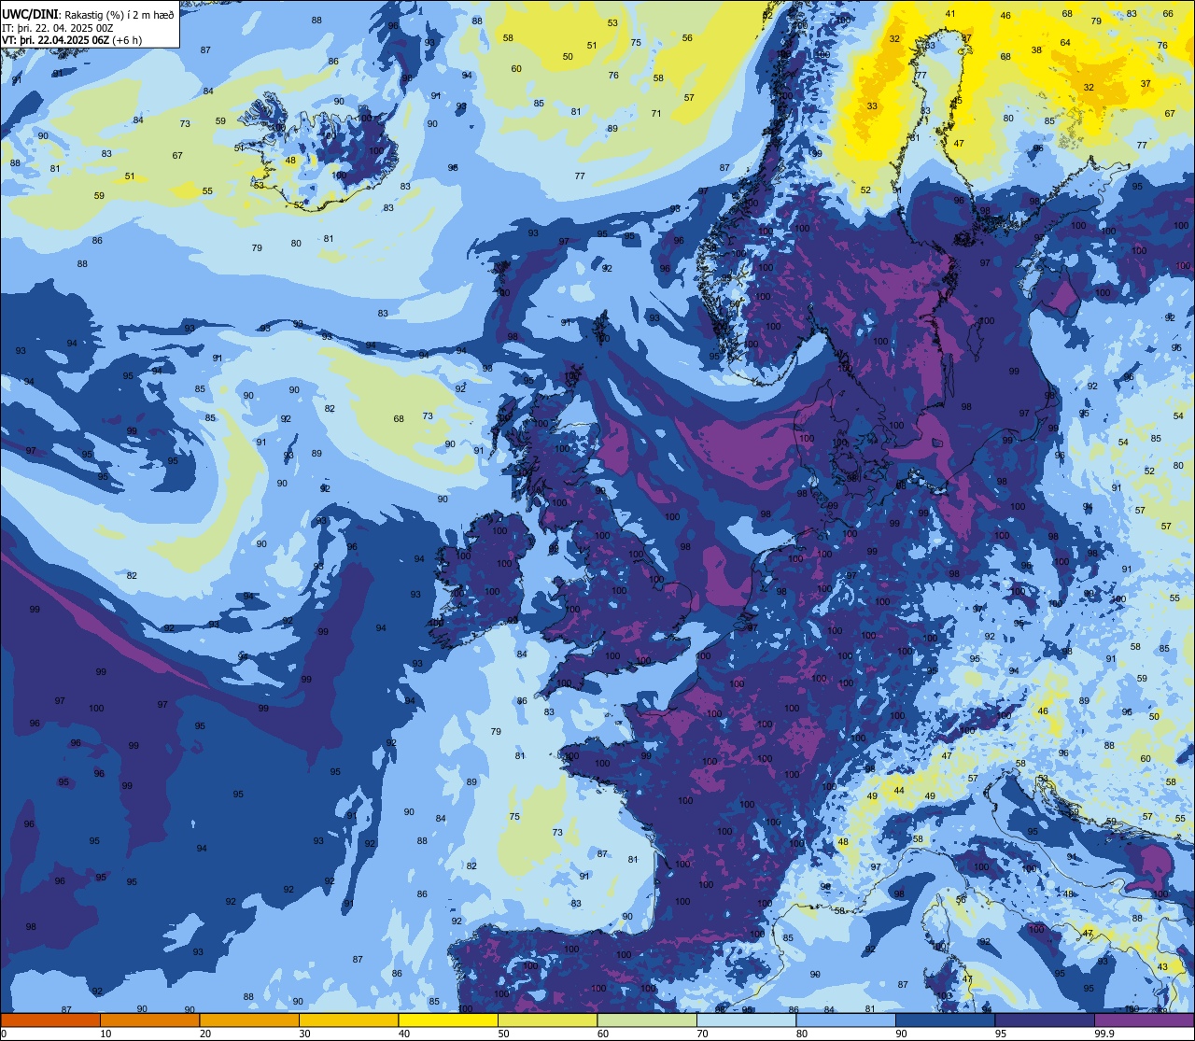Click the legend scale label '70'
The width and height of the screenshot is (1195, 1041).
click(x=702, y=1034)
